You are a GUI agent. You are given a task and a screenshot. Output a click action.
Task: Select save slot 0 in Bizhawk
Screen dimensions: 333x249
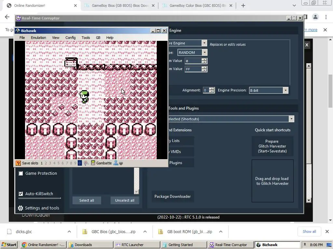(x=80, y=163)
